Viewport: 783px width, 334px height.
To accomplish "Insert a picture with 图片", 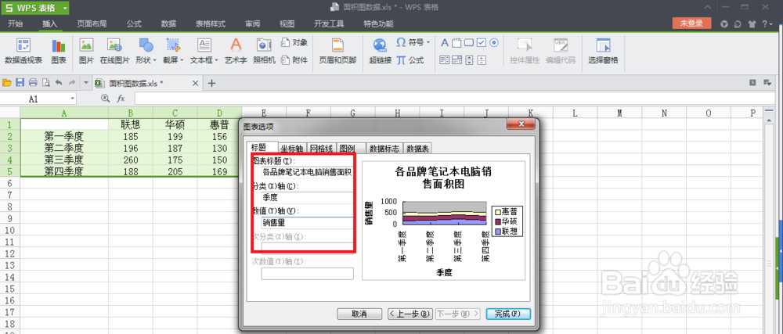I will tap(86, 52).
